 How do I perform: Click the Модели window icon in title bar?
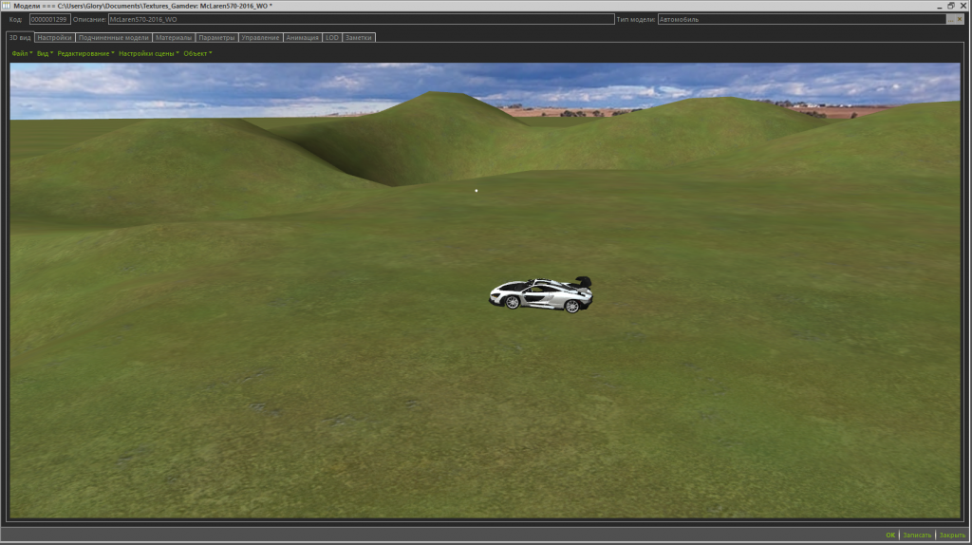pyautogui.click(x=7, y=6)
